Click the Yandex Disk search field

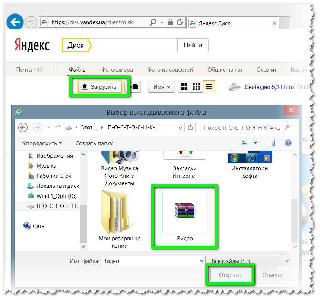click(134, 45)
